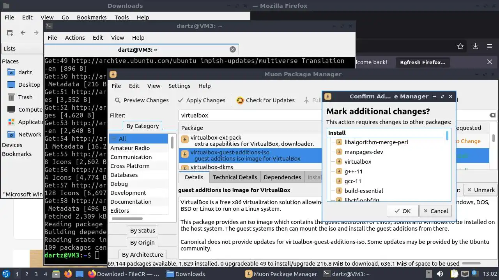This screenshot has height=280, width=499.
Task: Select the Cross Platform category
Action: tap(138, 166)
